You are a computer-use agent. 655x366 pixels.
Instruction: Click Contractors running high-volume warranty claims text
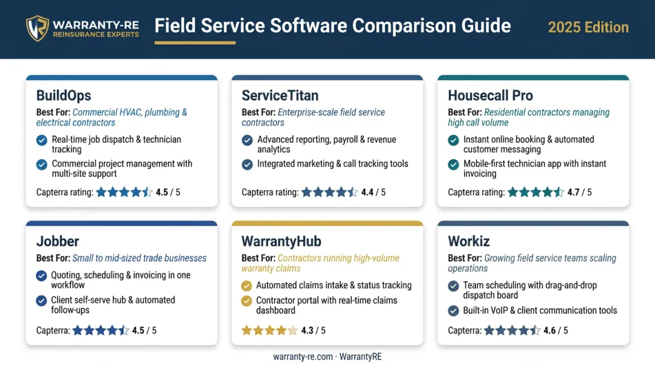tap(320, 263)
